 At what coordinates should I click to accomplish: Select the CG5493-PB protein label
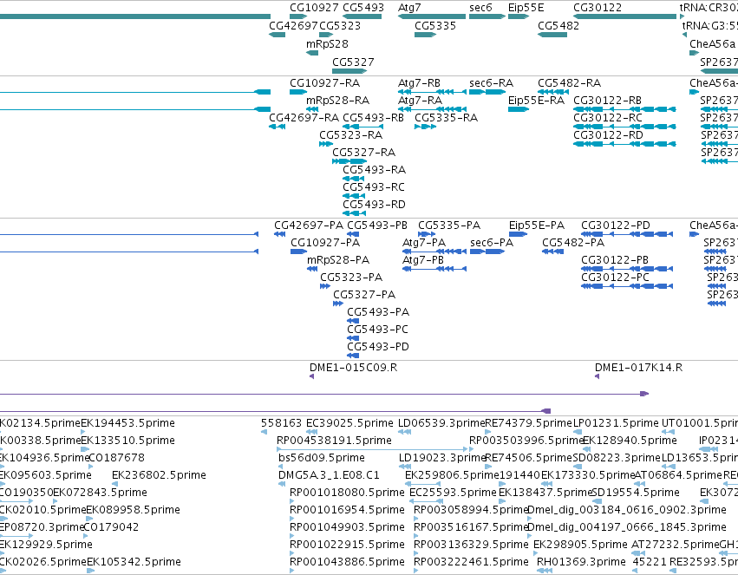click(x=377, y=225)
